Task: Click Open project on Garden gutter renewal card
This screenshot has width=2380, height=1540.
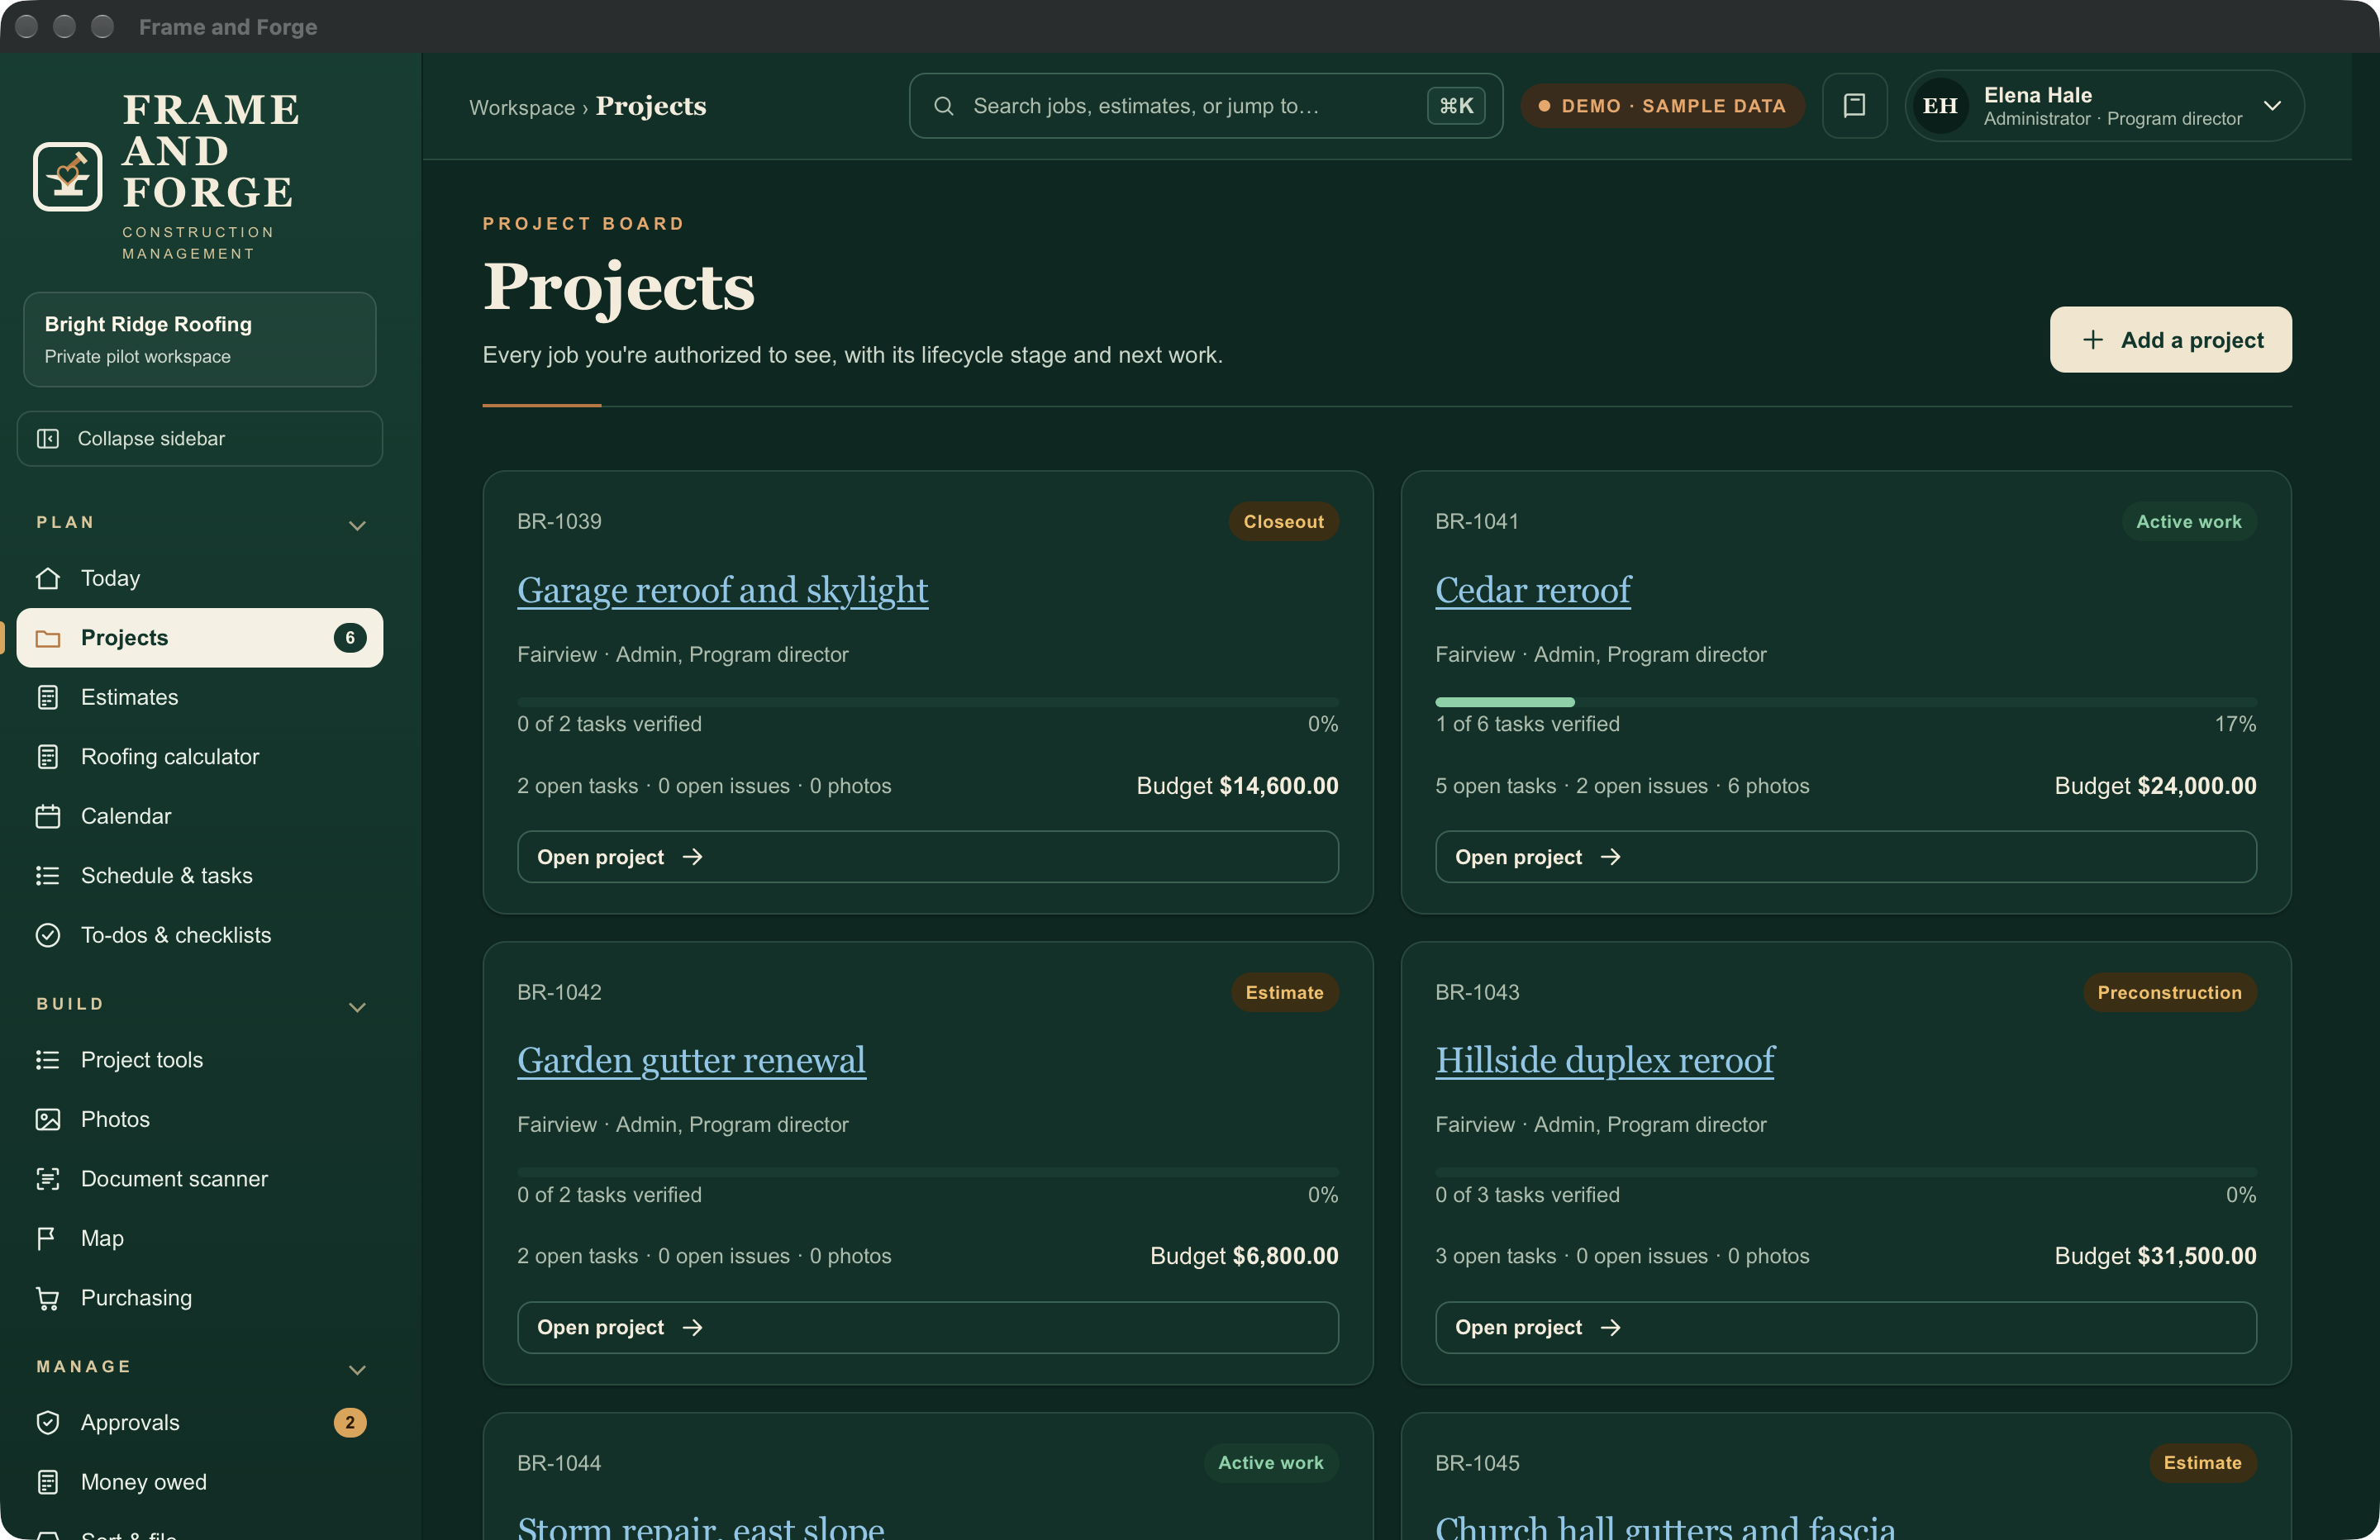Action: [x=927, y=1327]
